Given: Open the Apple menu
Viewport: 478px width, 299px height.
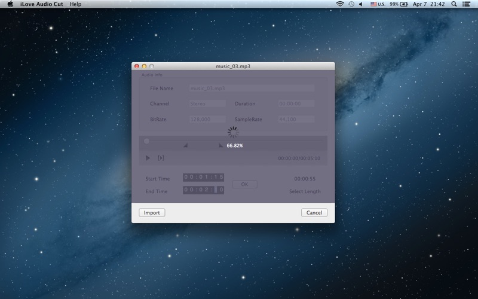Looking at the screenshot, I should [x=10, y=4].
